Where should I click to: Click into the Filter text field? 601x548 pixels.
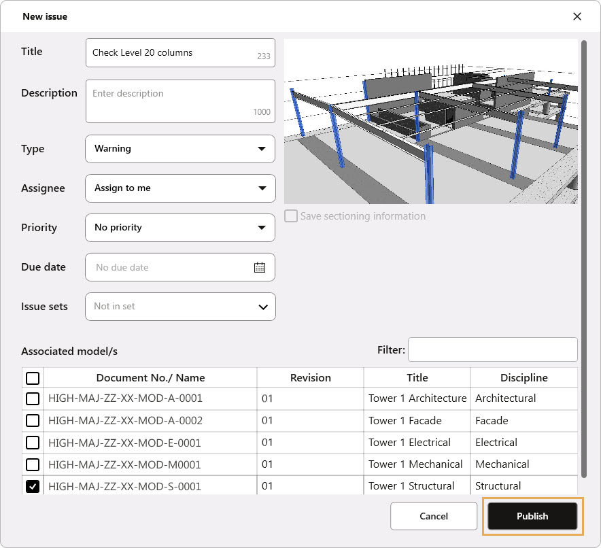tap(492, 350)
